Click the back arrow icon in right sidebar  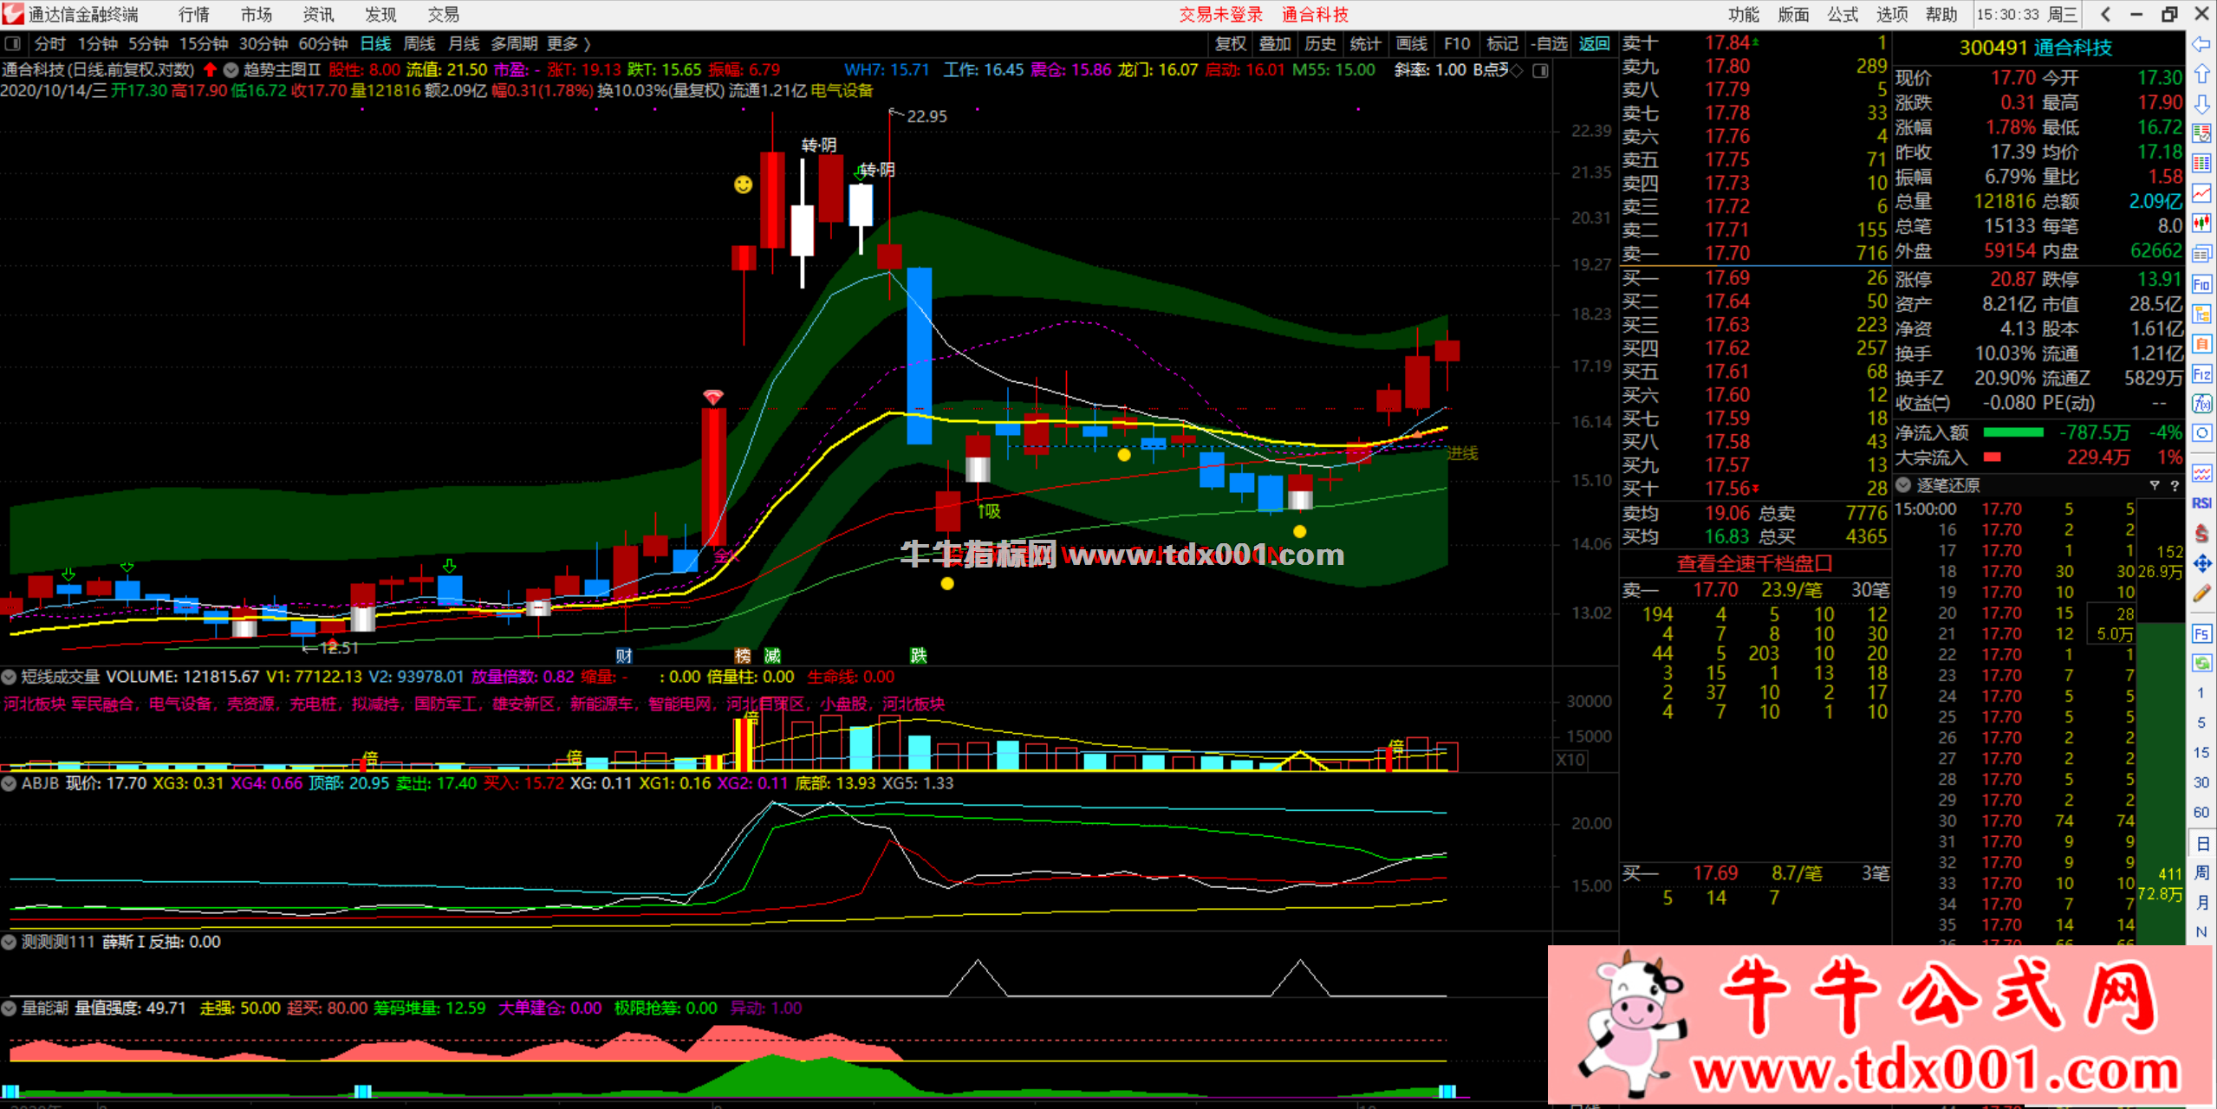[x=2201, y=44]
